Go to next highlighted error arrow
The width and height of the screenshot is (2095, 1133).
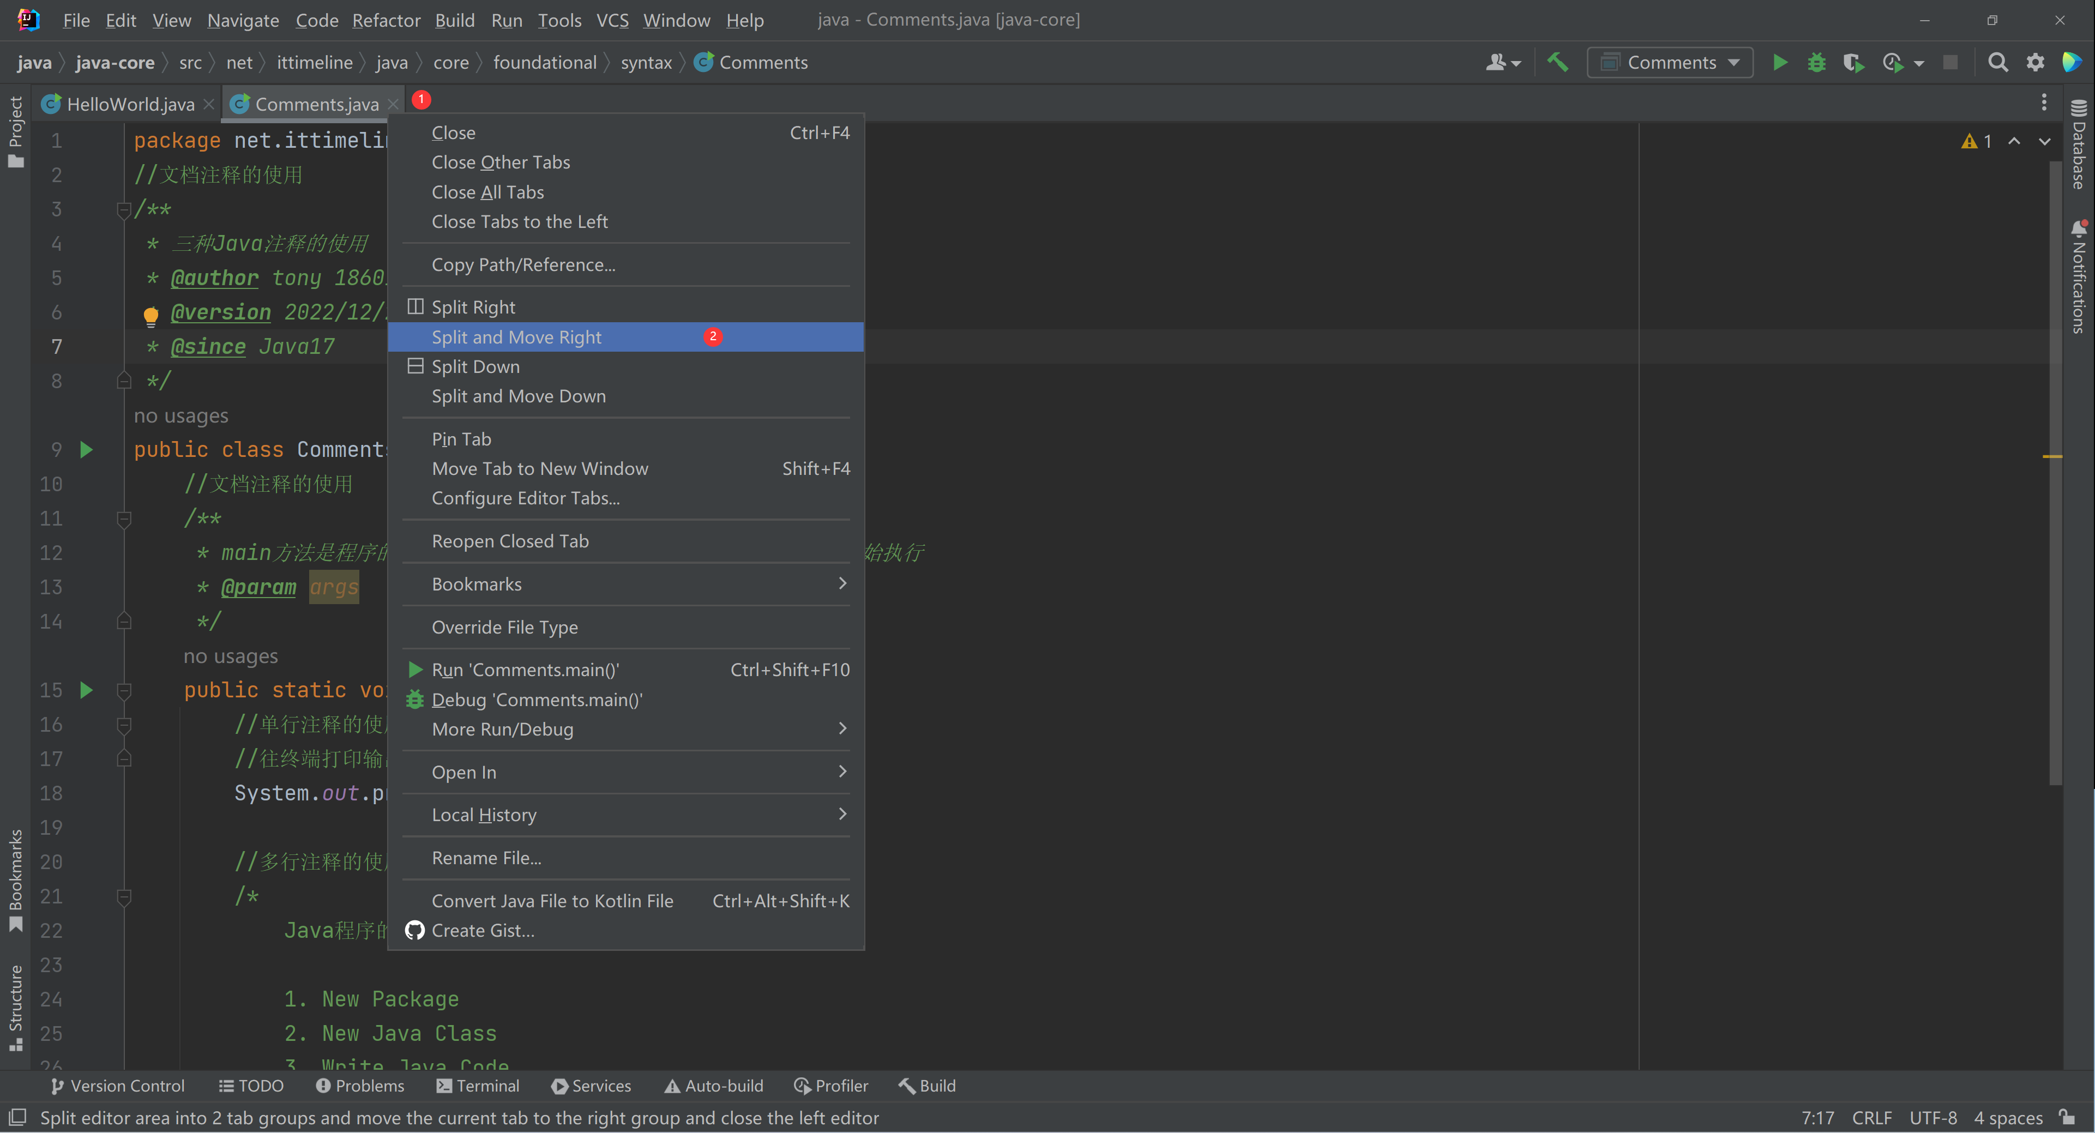tap(2044, 142)
